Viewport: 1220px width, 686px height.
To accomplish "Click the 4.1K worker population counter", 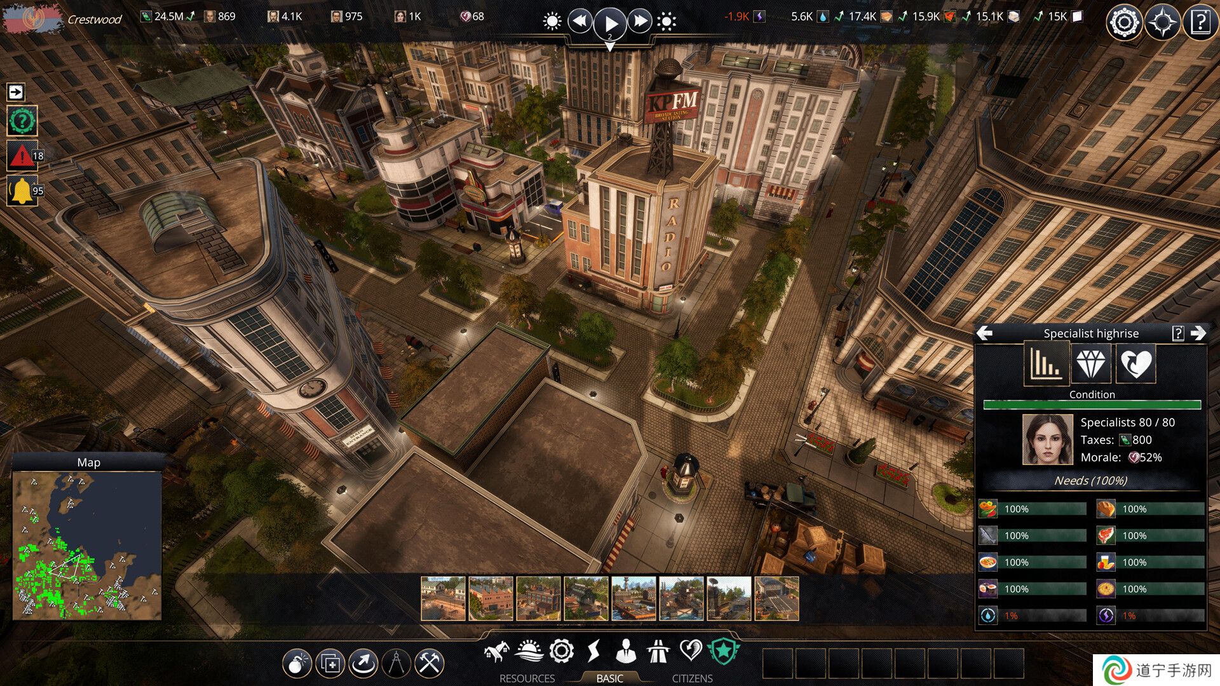I will pyautogui.click(x=285, y=17).
